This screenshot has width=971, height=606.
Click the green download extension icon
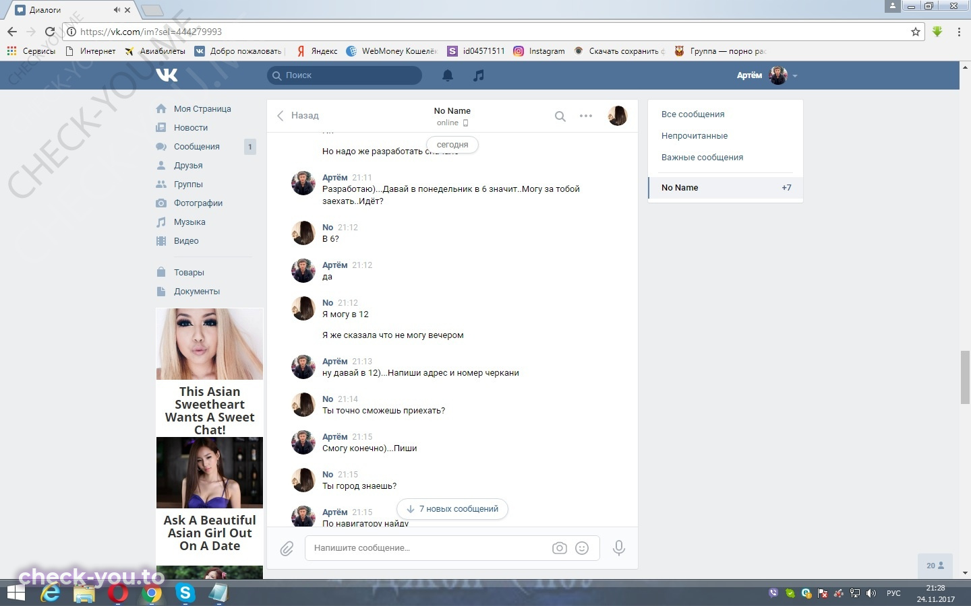[937, 32]
